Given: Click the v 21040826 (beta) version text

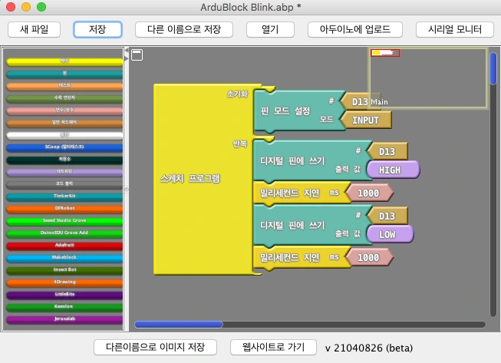Looking at the screenshot, I should 369,348.
